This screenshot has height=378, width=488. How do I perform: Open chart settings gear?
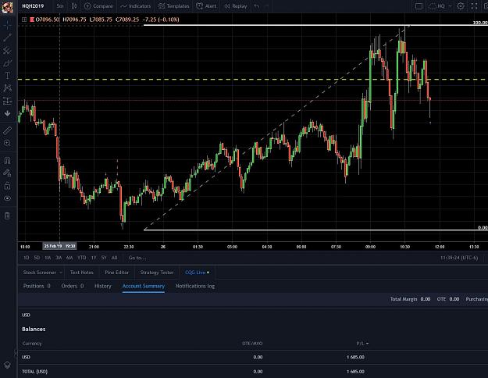[461, 6]
